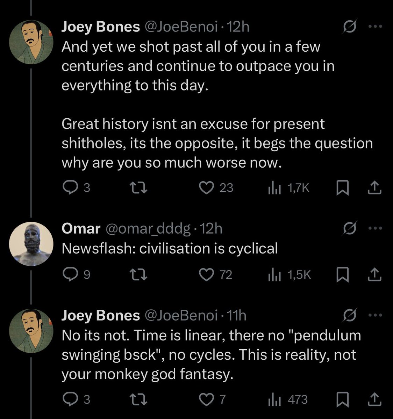
Task: View analytics for 1,7K views tweet
Action: (x=288, y=188)
